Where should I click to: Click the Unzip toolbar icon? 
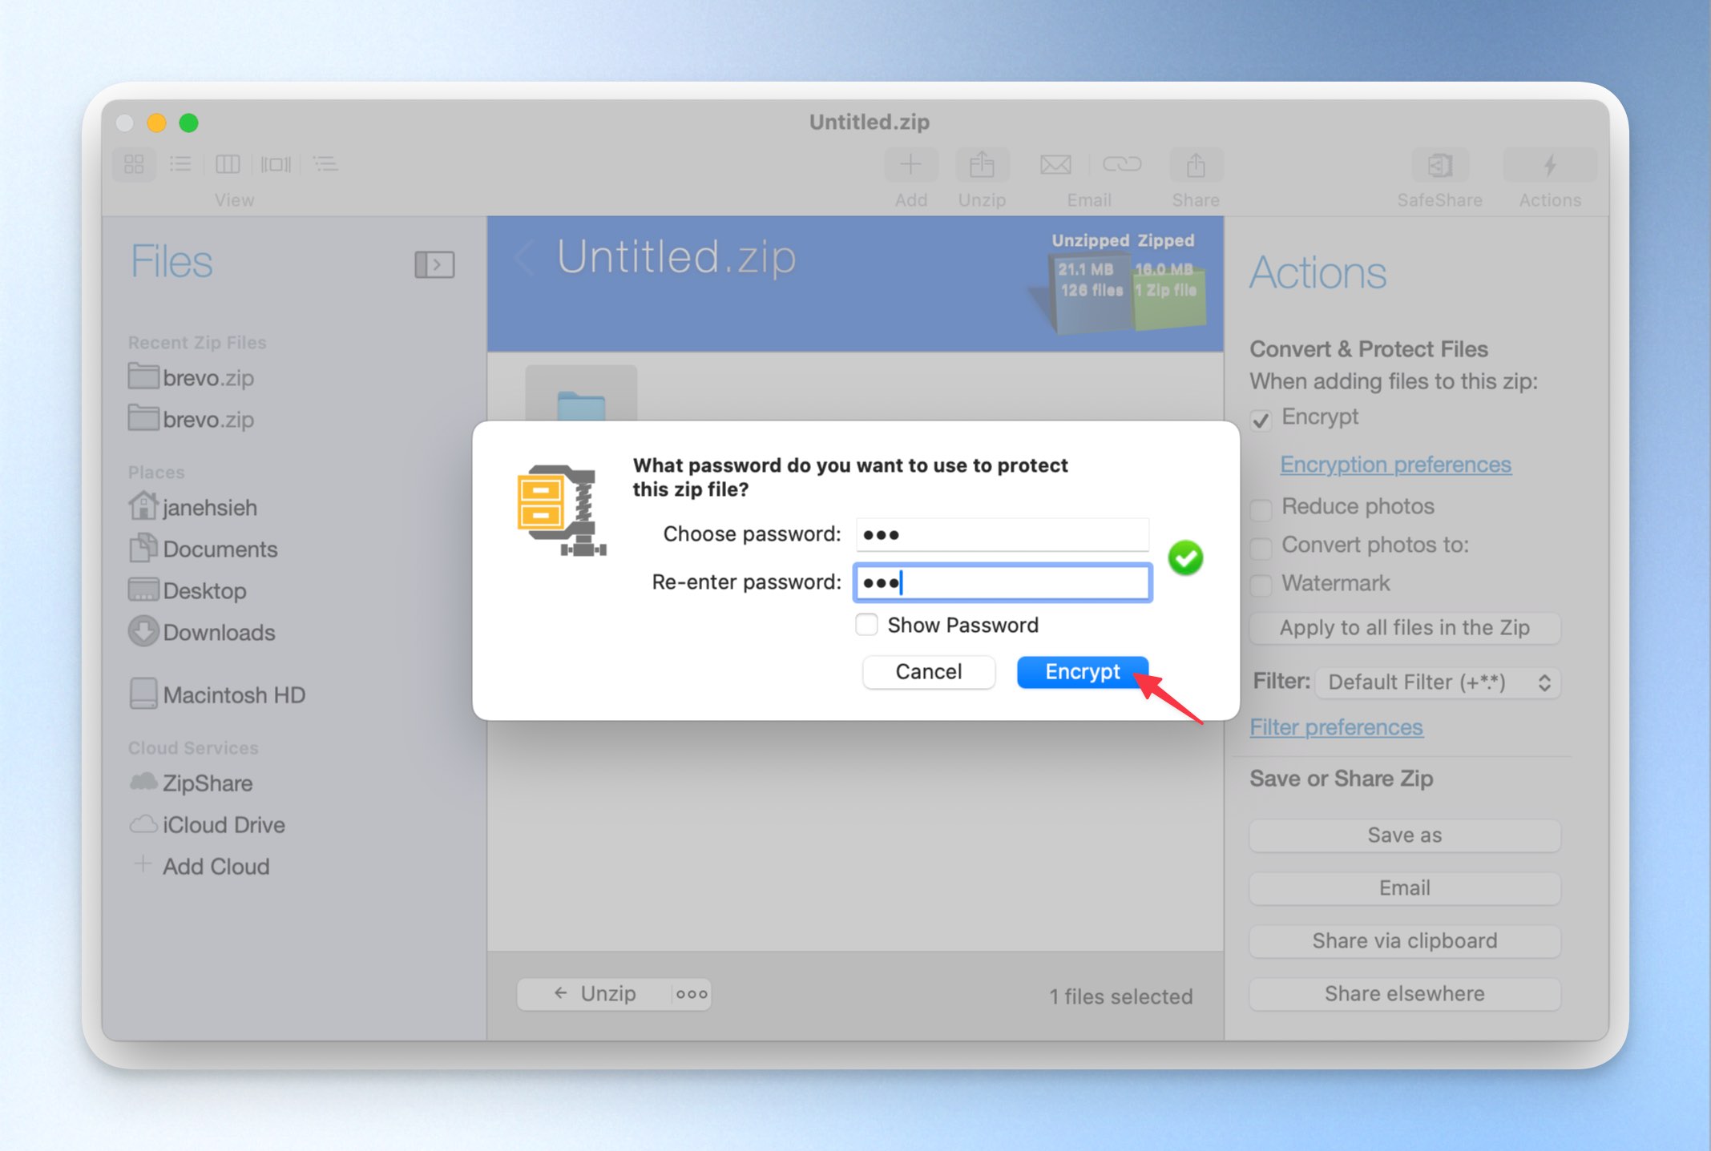[x=982, y=165]
